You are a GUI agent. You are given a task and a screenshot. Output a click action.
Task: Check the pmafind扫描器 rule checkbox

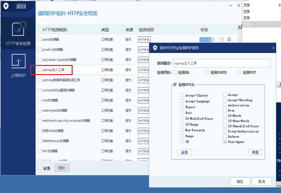40,49
